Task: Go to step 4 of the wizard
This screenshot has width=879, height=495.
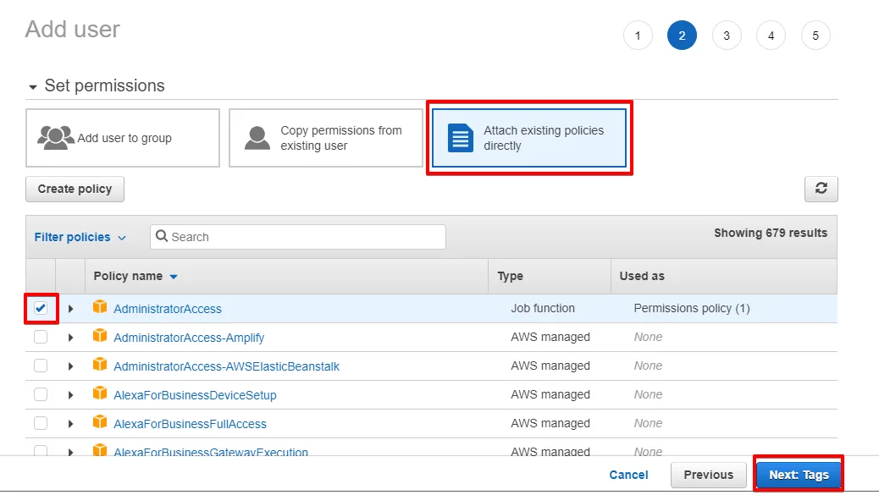Action: pyautogui.click(x=771, y=35)
